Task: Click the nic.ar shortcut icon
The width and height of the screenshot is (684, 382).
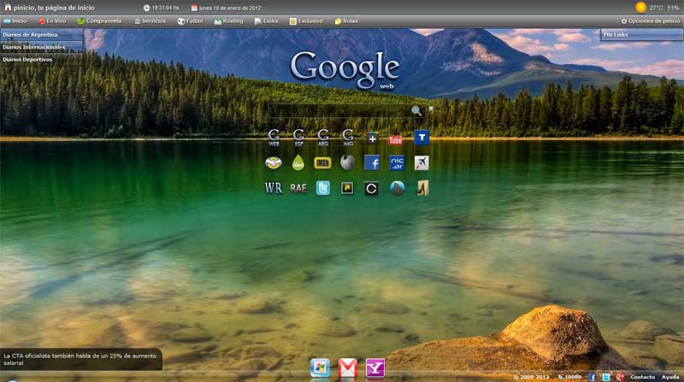Action: click(397, 162)
